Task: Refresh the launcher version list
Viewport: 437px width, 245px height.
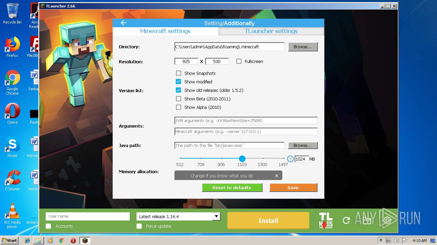Action: click(x=346, y=220)
